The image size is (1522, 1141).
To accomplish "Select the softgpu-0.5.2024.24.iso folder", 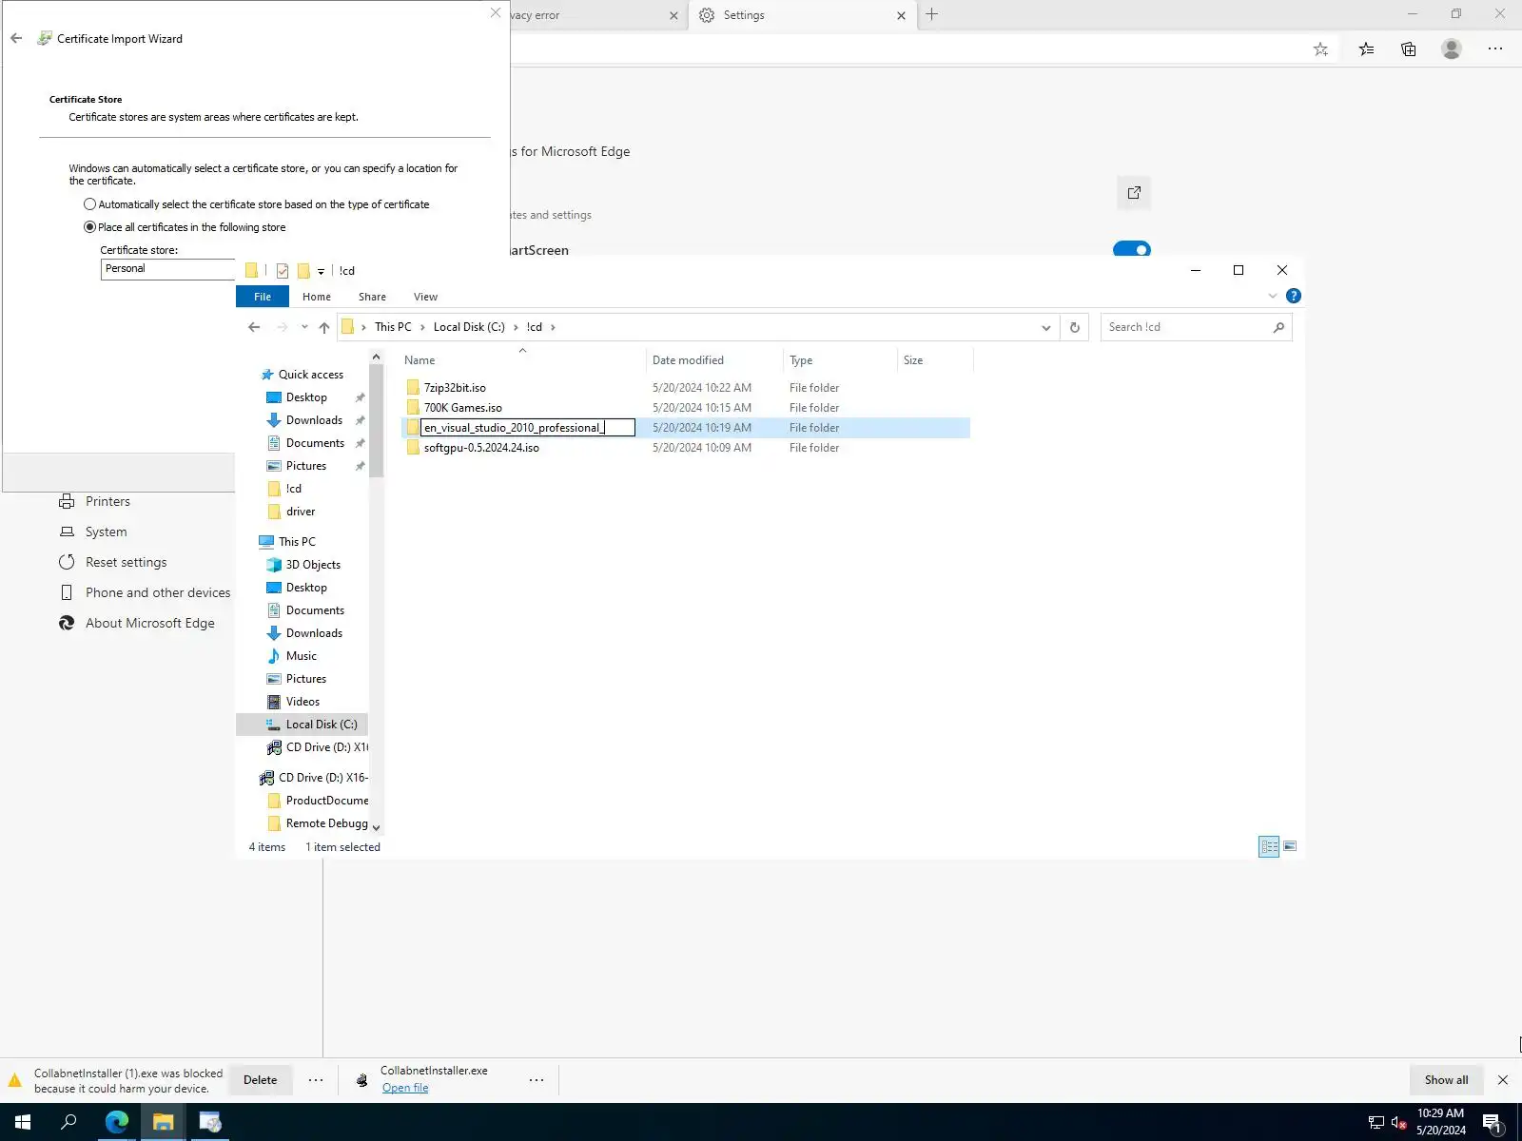I will pos(481,448).
